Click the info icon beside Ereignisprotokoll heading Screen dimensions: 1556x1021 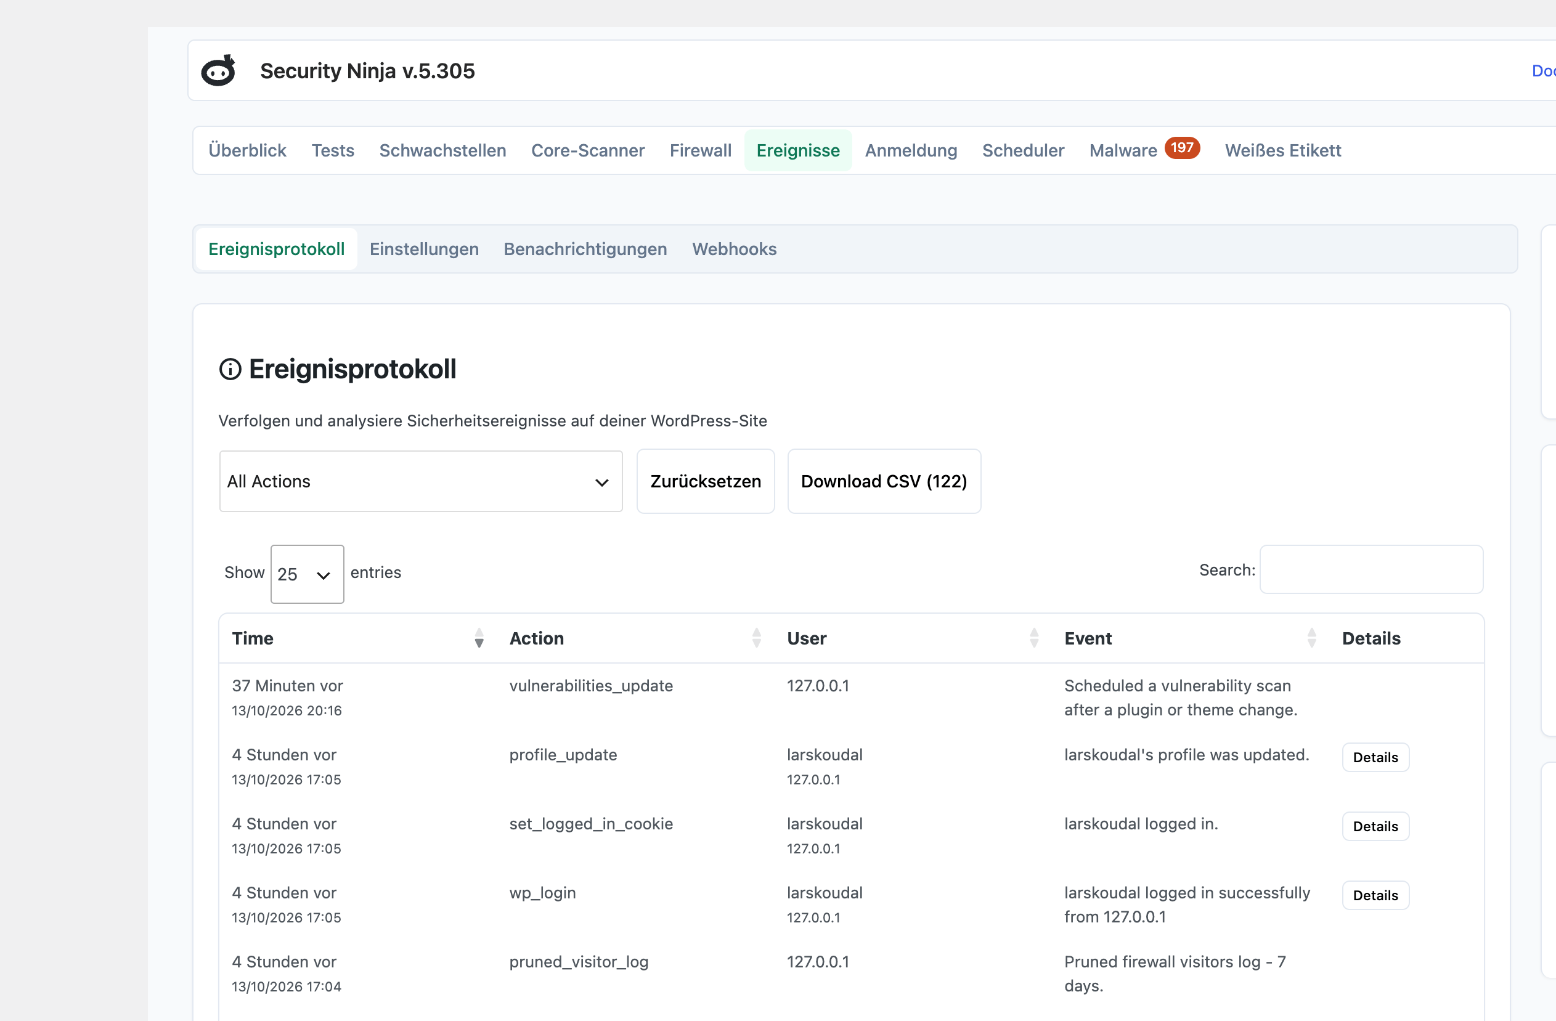[230, 369]
